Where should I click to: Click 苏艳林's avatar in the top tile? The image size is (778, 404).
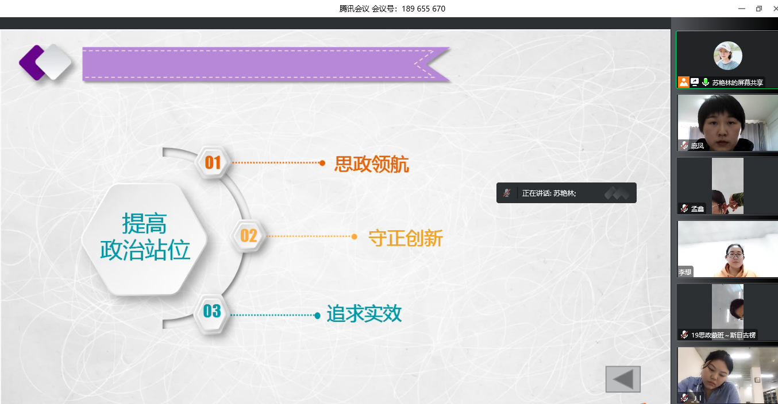[x=727, y=56]
